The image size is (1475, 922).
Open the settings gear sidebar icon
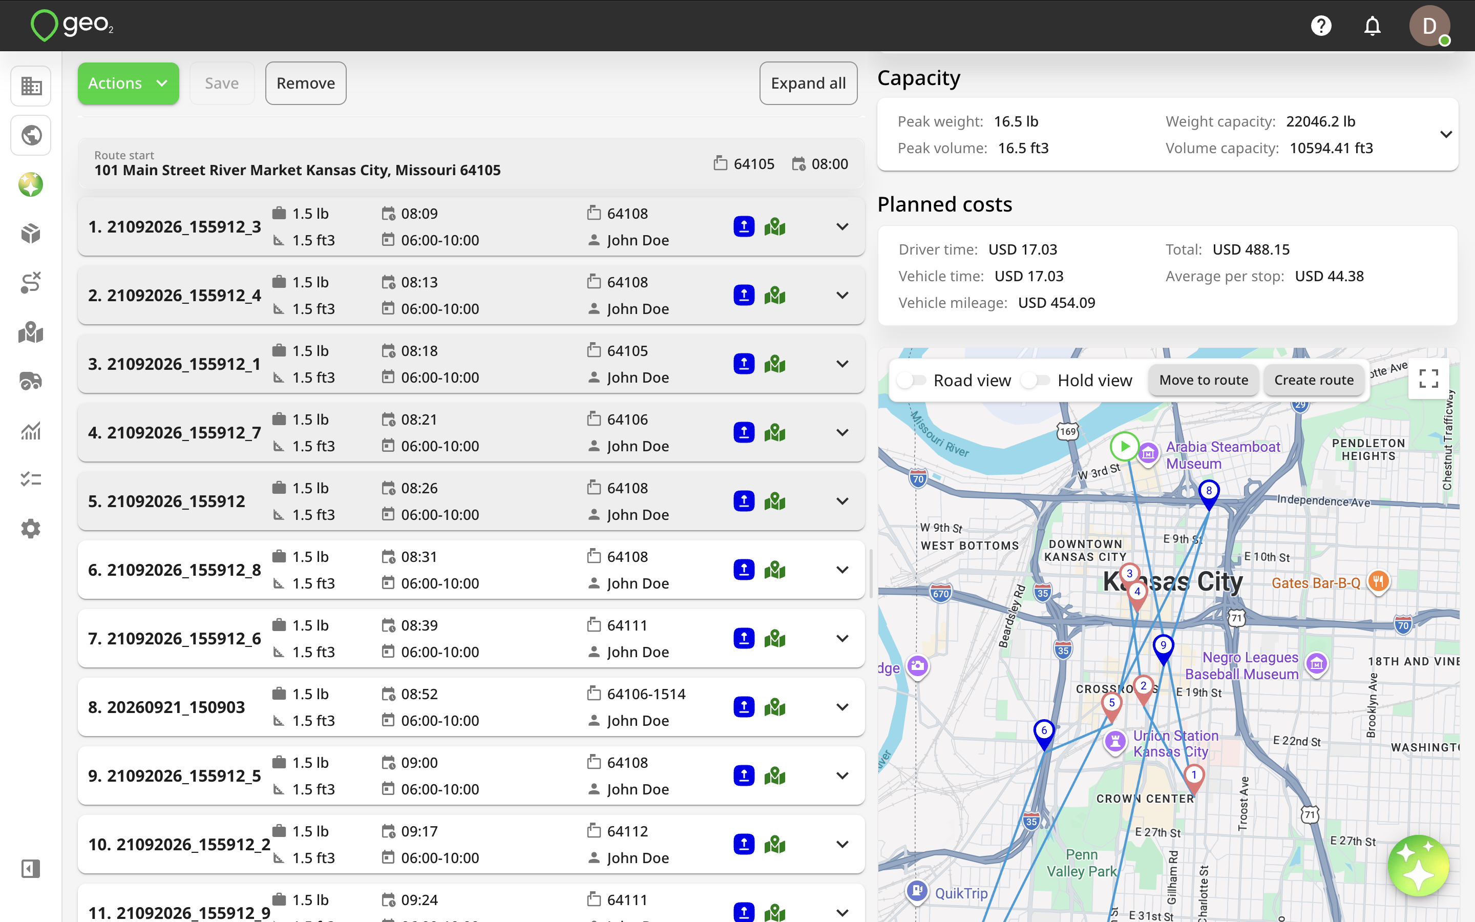[31, 529]
